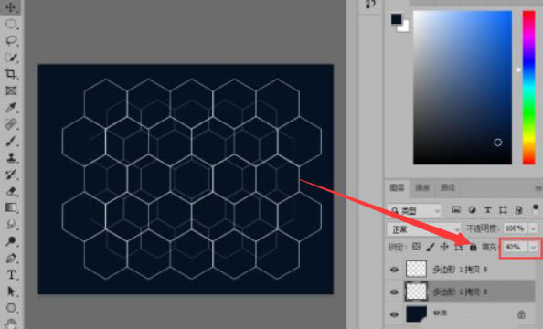Select the Clone Stamp tool
543x329 pixels.
point(11,157)
